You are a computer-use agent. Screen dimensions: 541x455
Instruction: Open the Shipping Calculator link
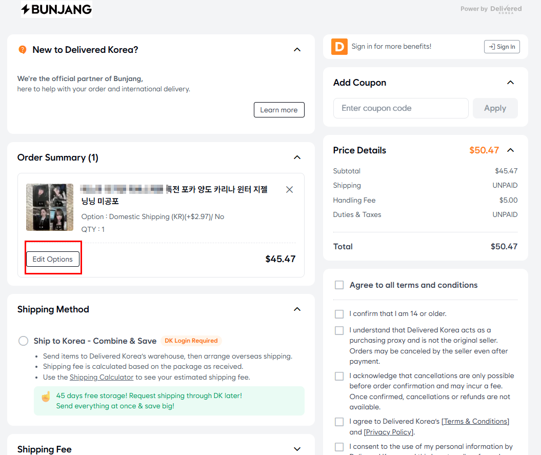point(102,378)
